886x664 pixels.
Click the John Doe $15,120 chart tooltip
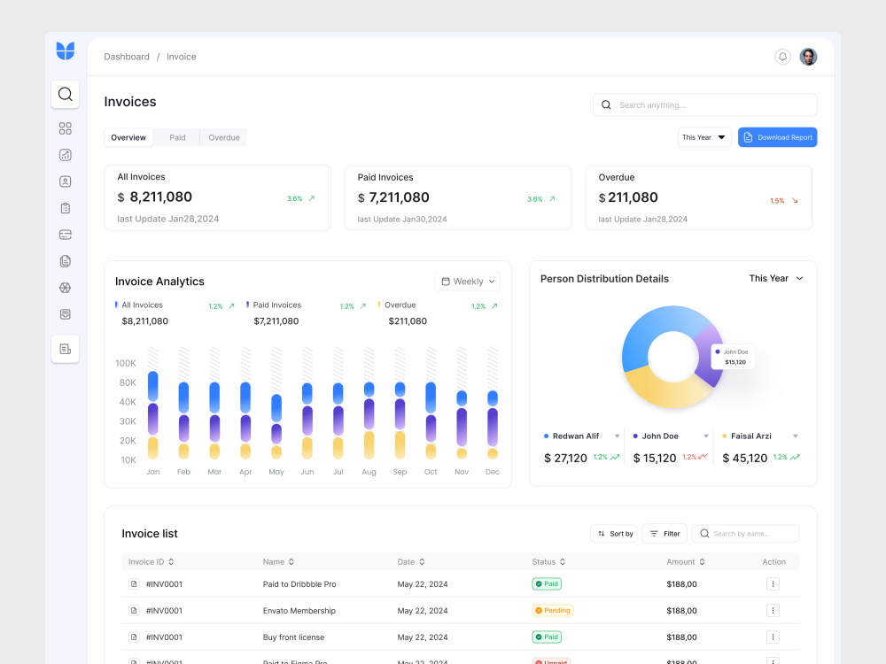[x=733, y=357]
